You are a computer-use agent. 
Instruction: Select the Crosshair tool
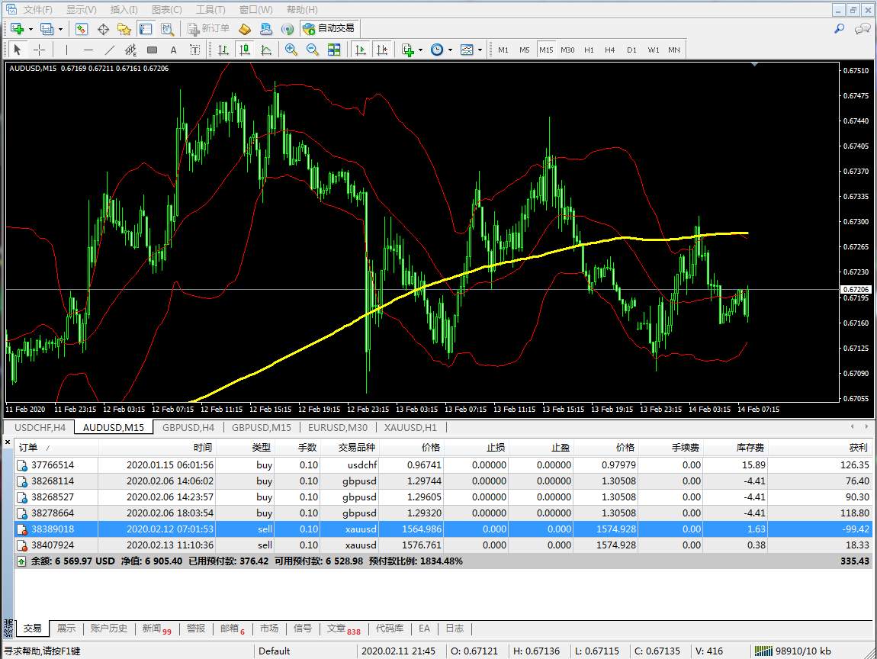39,50
